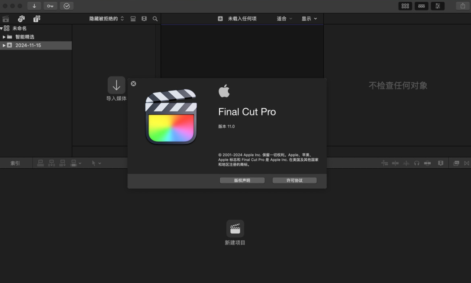Open the photos and audio sidebar
Viewport: 471px width, 283px height.
21,19
